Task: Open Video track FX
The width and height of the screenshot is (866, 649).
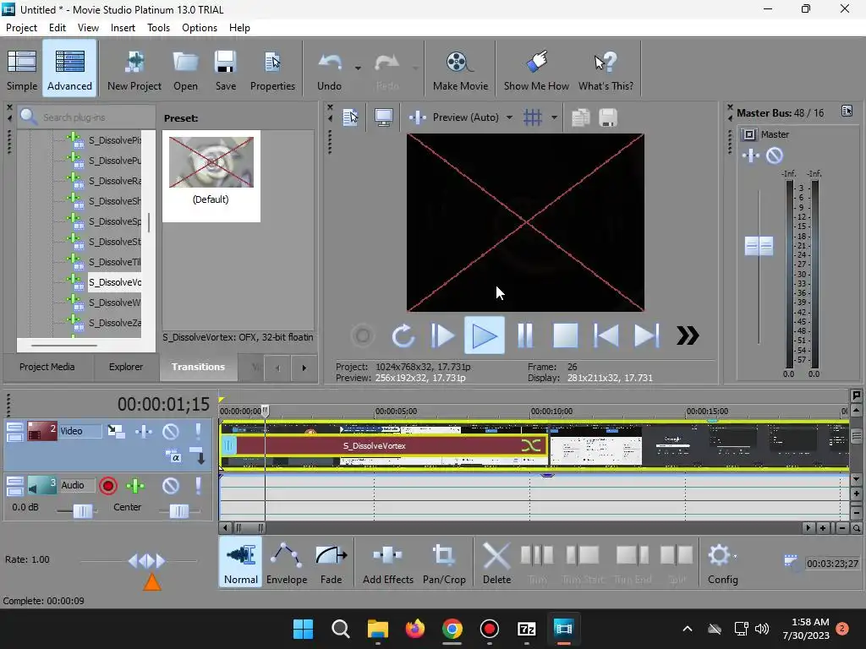Action: 144,431
